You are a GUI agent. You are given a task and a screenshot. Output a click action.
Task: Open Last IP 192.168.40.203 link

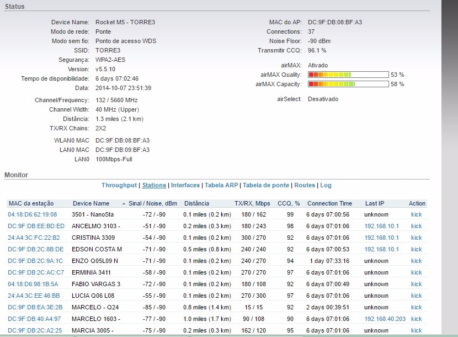tap(385, 319)
